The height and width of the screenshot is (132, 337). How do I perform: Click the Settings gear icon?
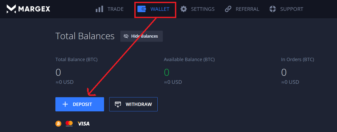click(x=184, y=9)
